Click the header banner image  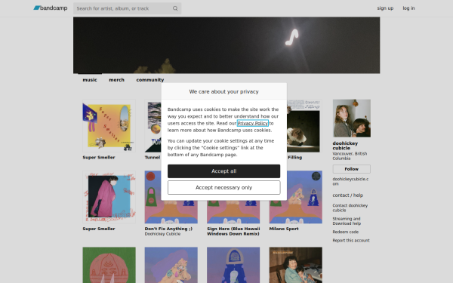click(226, 45)
